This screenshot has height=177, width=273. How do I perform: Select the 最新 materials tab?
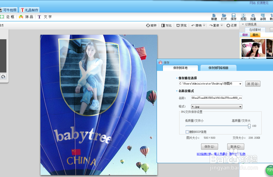tap(245, 35)
